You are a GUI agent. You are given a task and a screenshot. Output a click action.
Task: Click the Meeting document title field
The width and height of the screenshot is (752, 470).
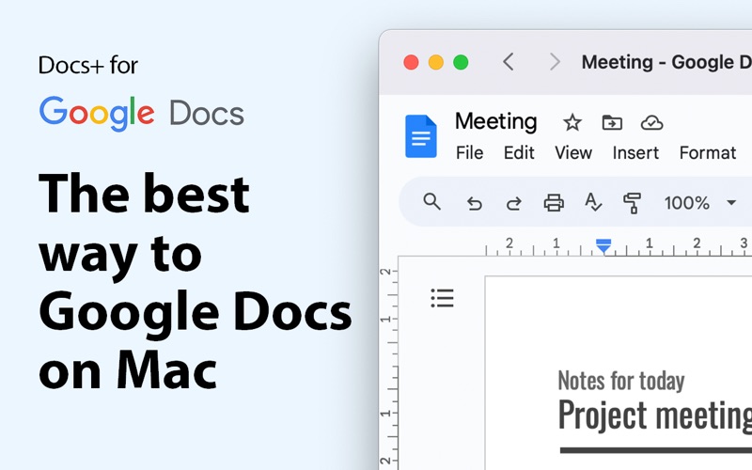pyautogui.click(x=496, y=121)
